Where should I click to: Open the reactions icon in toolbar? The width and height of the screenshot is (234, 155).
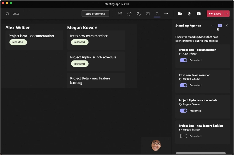pyautogui.click(x=139, y=14)
